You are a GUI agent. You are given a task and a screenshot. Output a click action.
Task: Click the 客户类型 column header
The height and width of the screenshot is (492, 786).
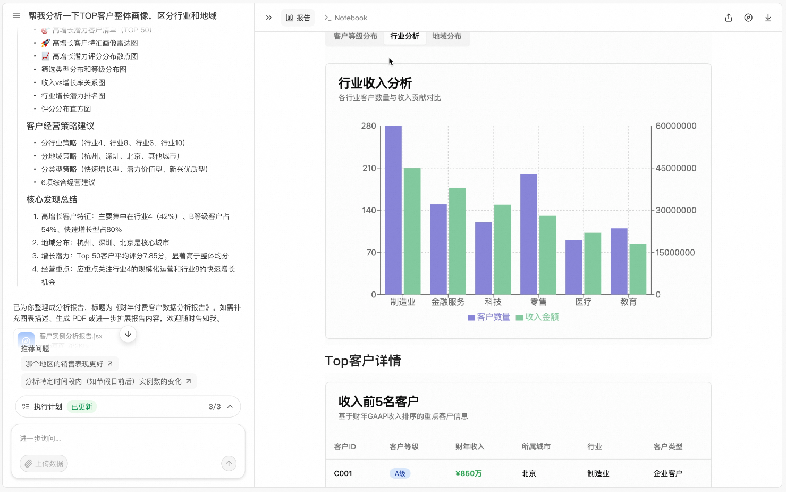tap(667, 447)
